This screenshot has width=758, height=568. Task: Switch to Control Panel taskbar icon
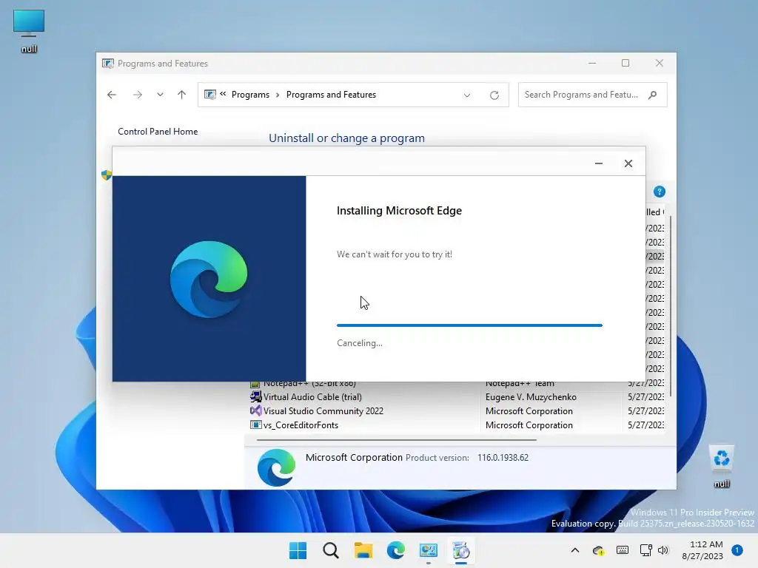tap(429, 550)
